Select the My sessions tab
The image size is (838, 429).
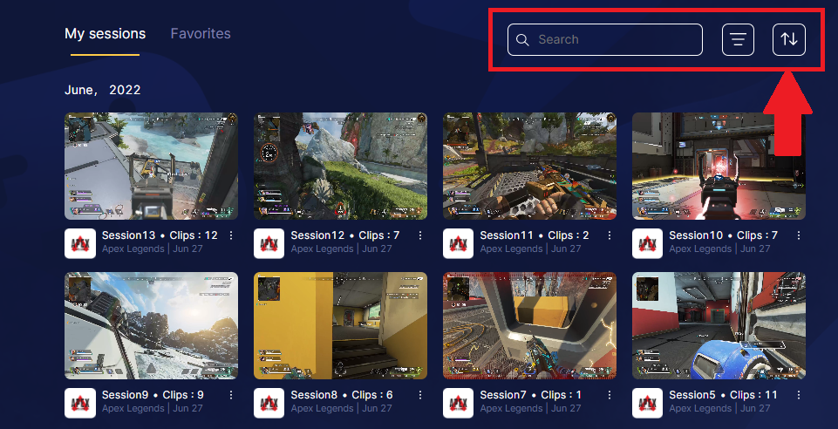(x=106, y=34)
